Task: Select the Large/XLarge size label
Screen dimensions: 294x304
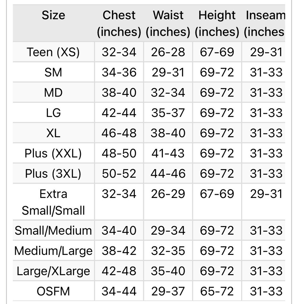Action: click(x=53, y=271)
